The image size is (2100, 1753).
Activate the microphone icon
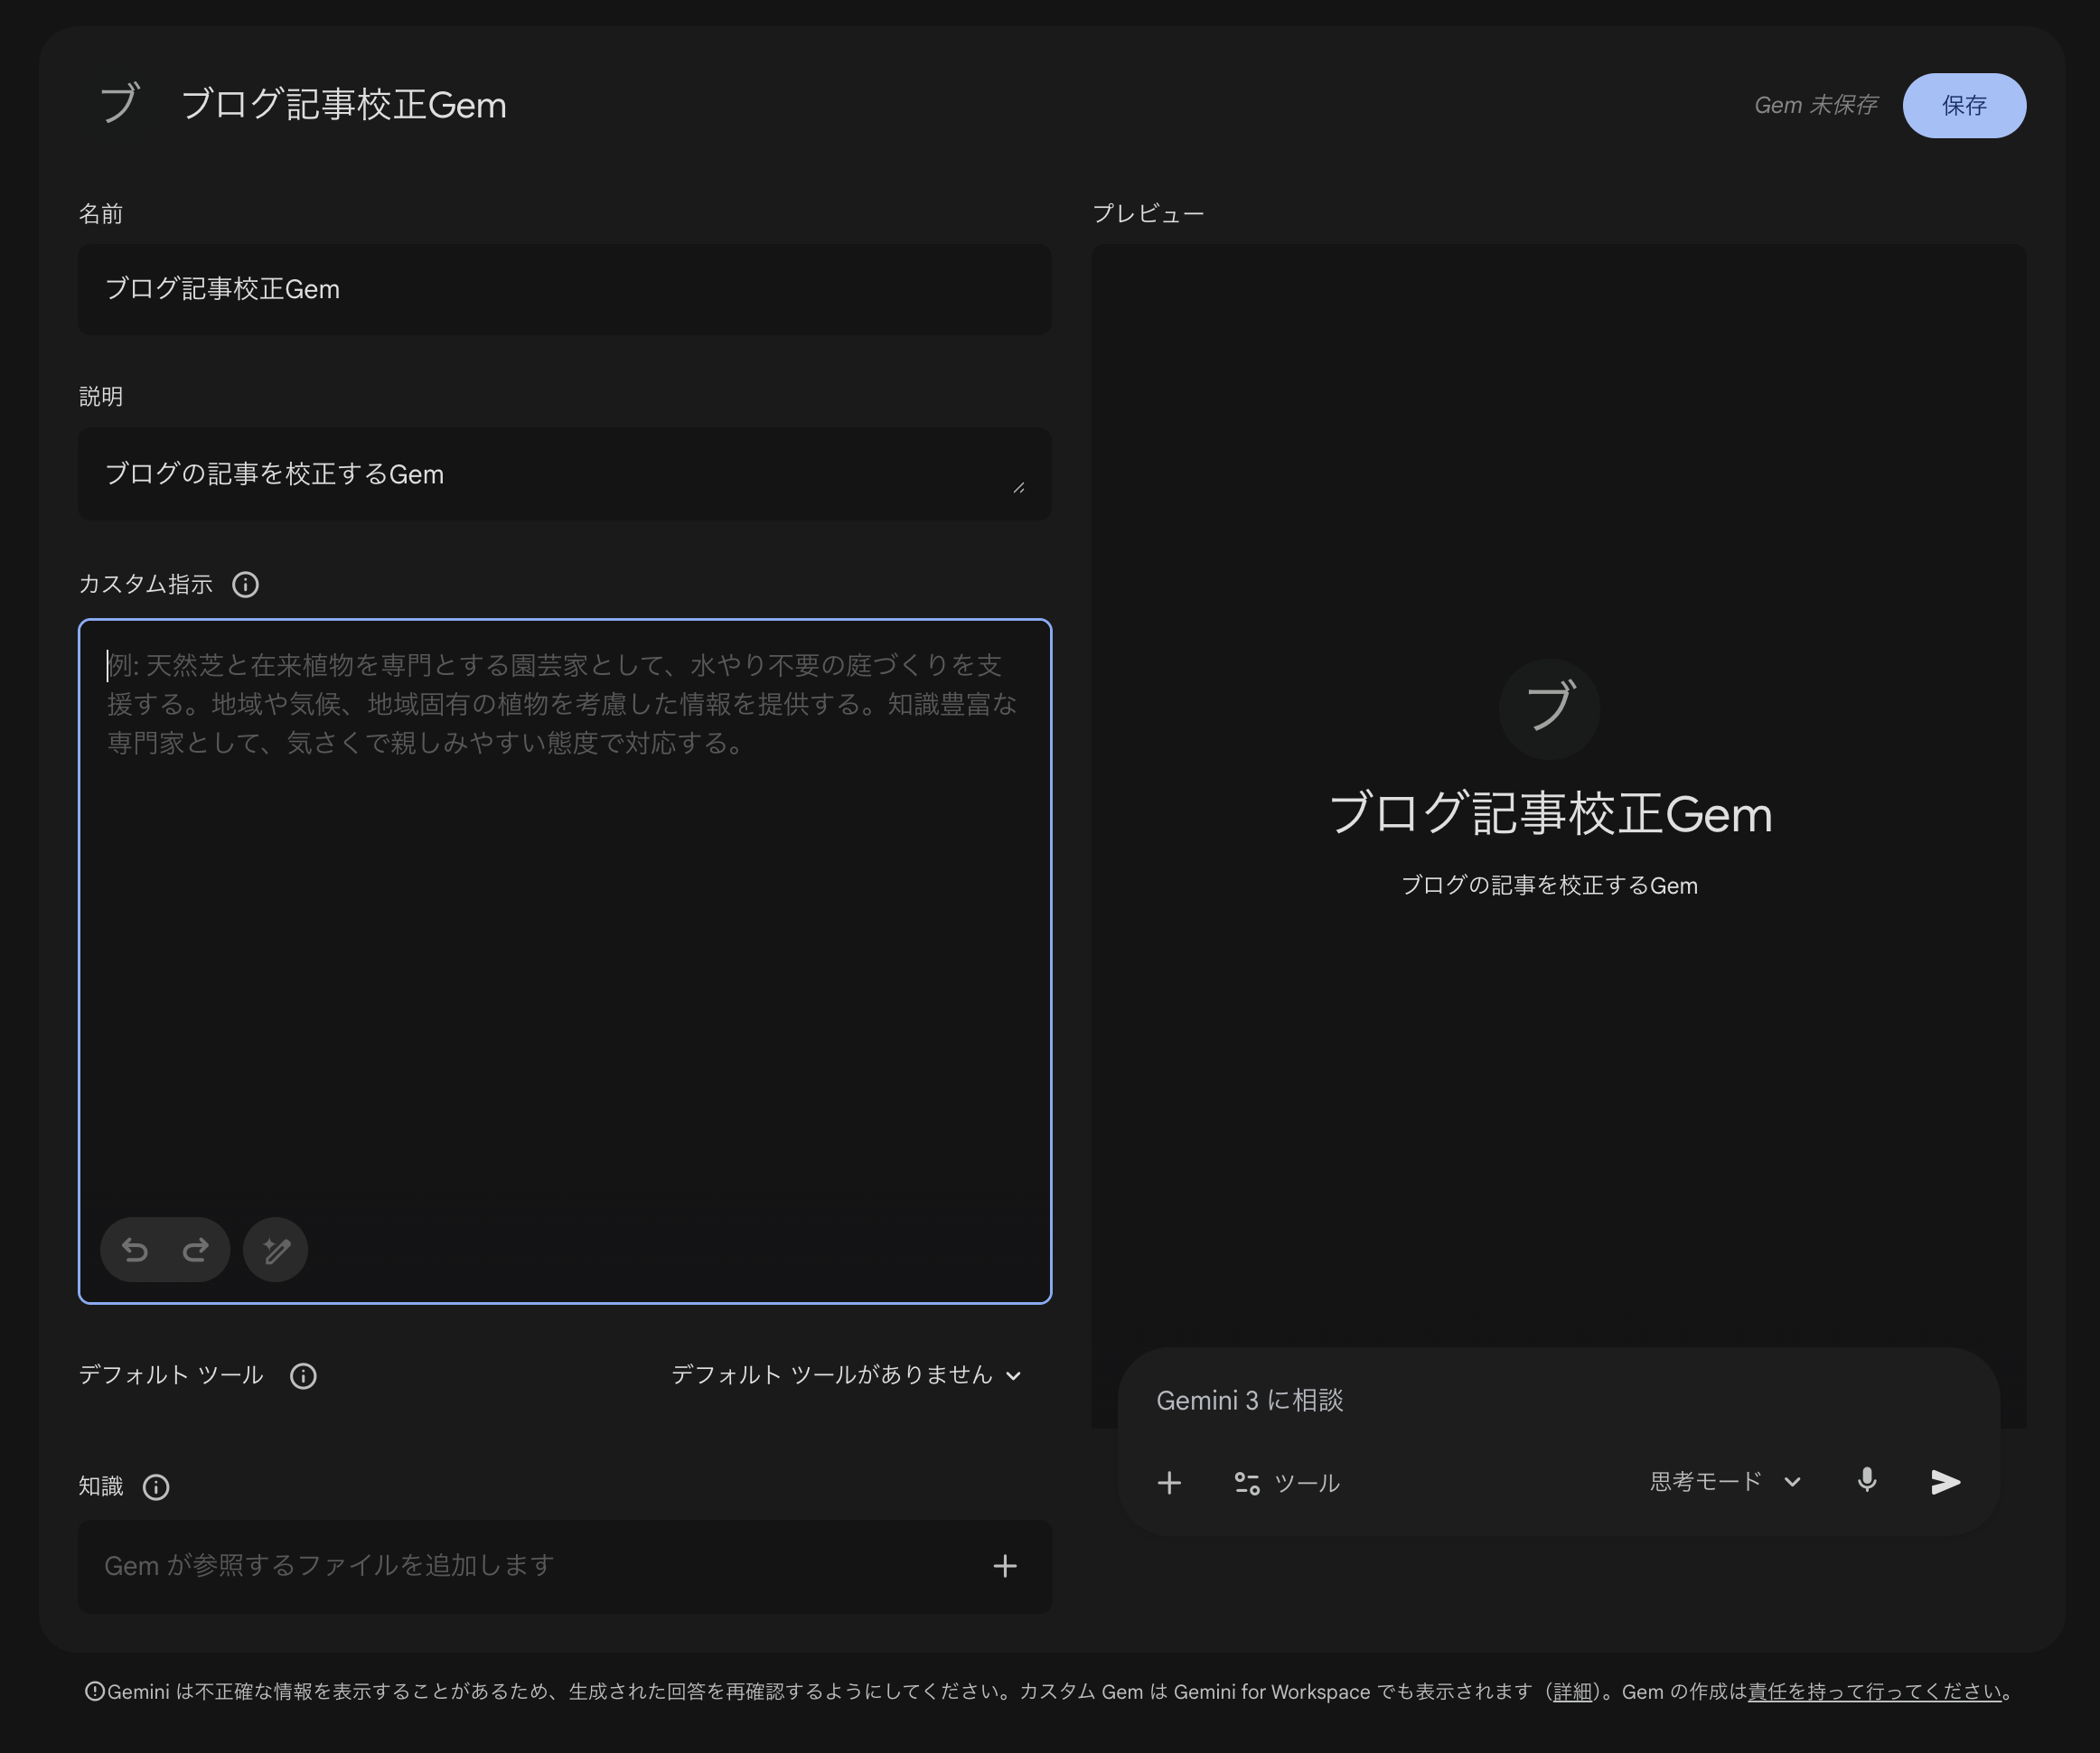point(1866,1483)
